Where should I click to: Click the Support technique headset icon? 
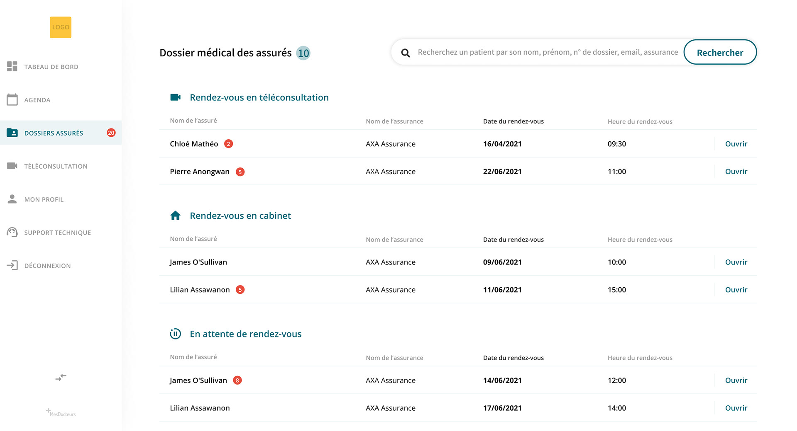12,232
